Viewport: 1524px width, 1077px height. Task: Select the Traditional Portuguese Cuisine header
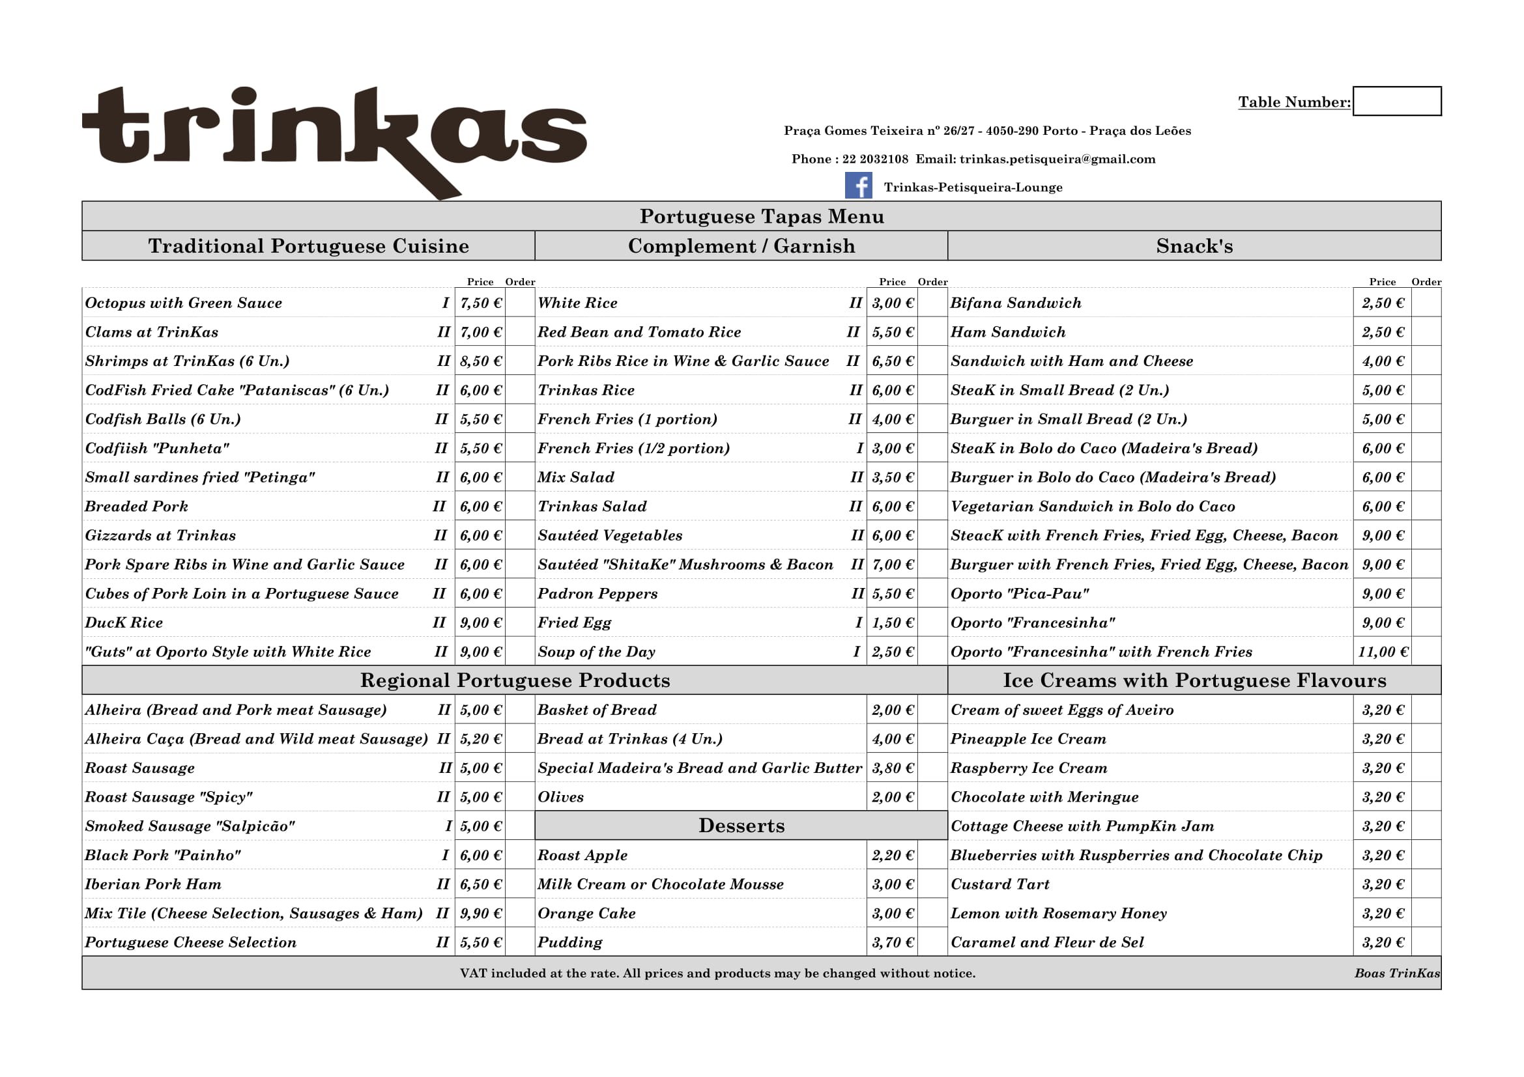click(x=309, y=246)
